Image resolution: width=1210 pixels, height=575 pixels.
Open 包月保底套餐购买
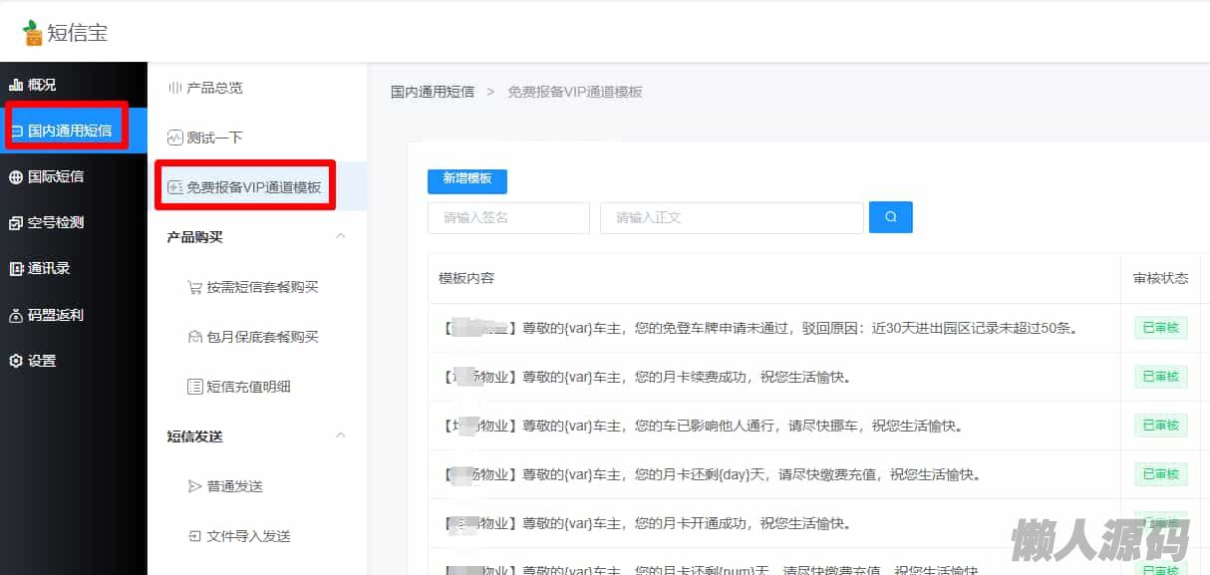262,337
